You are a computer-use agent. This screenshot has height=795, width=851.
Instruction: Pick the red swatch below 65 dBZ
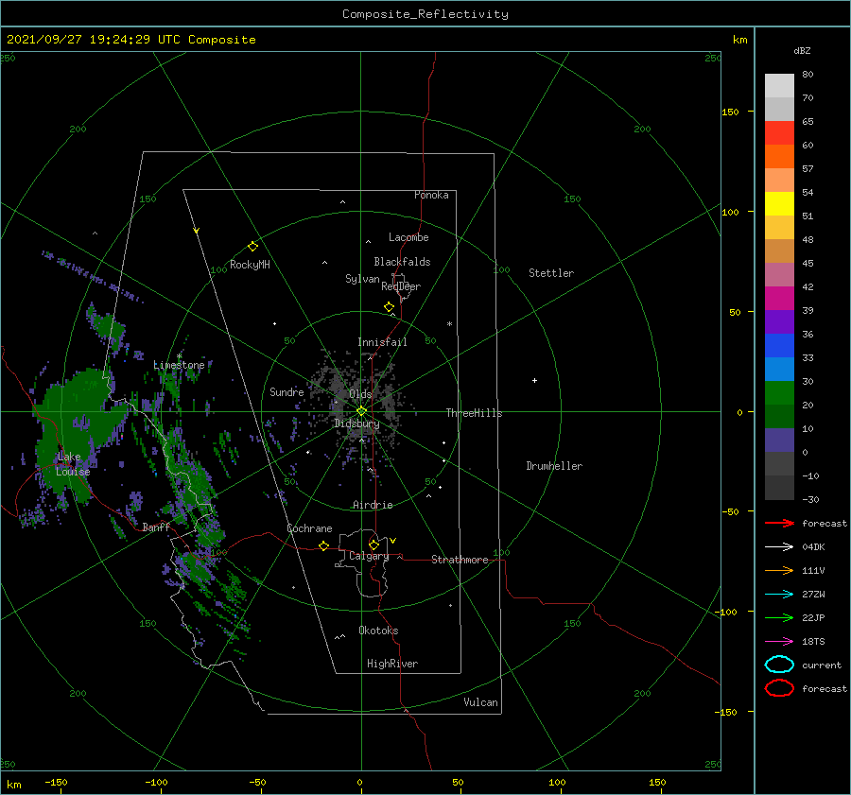tap(779, 132)
